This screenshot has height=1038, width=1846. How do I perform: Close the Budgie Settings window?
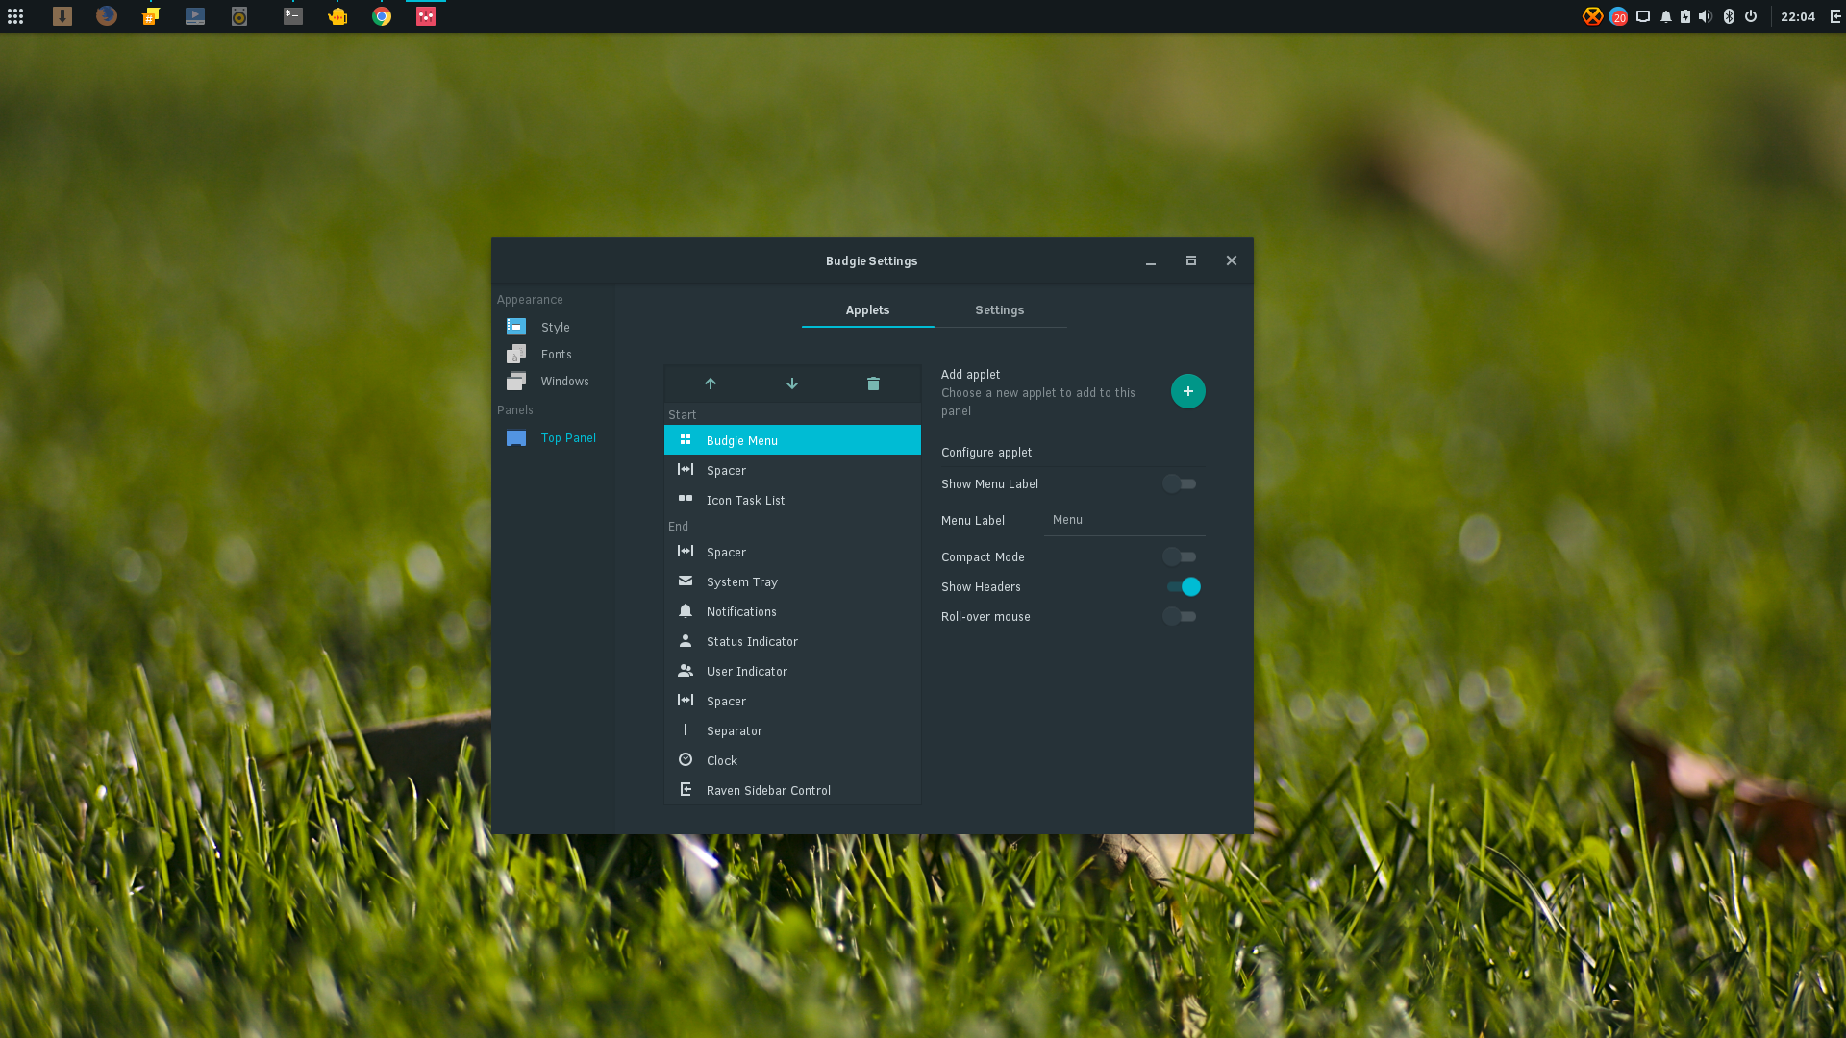click(x=1232, y=260)
